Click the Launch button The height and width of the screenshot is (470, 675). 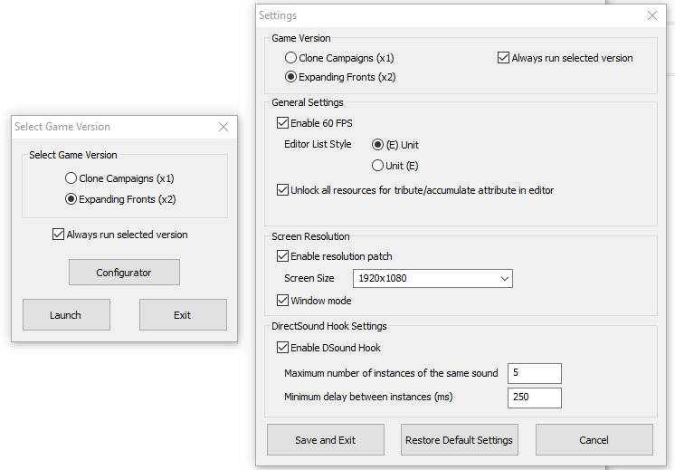click(x=66, y=315)
